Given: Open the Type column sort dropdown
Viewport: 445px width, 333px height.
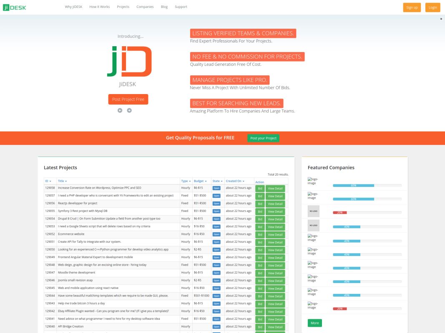Looking at the screenshot, I should [185, 181].
